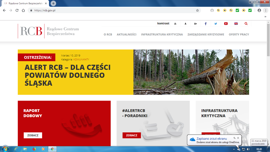This screenshot has width=270, height=152.
Task: Open the browser home page icon
Action: coord(23,10)
